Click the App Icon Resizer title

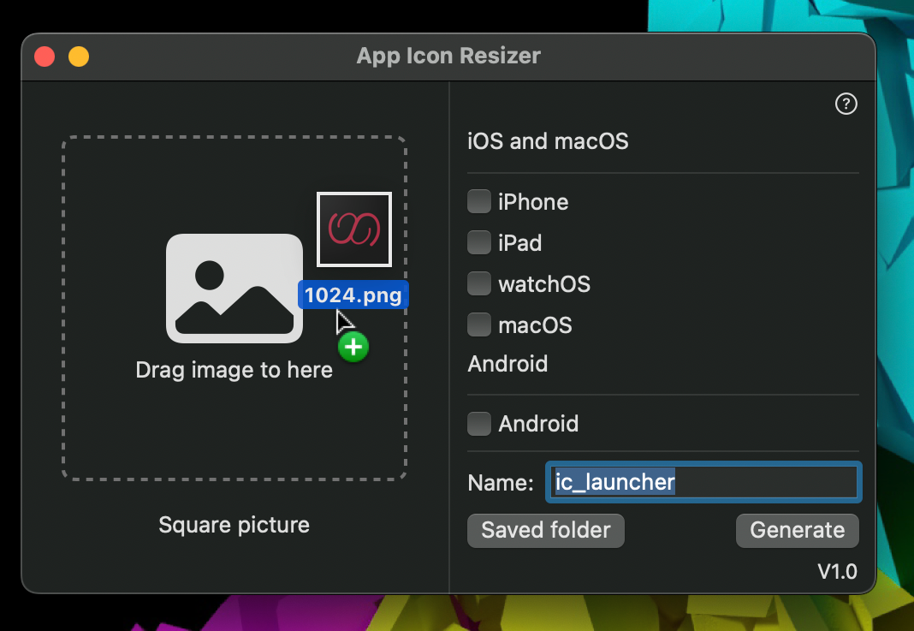(448, 56)
